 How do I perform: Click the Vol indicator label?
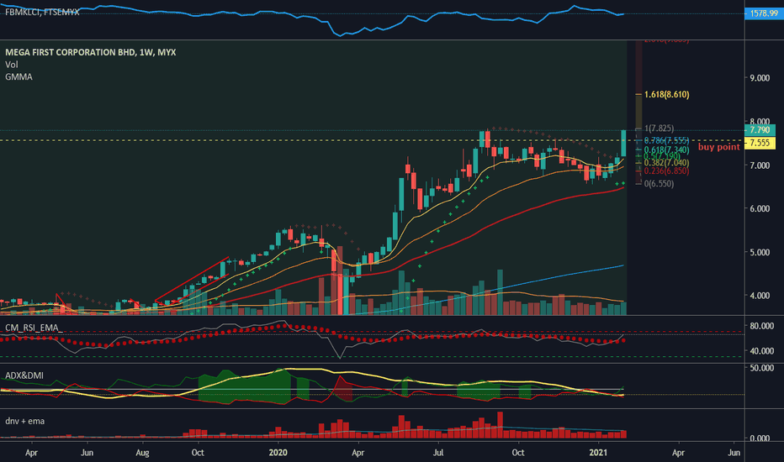pos(12,65)
